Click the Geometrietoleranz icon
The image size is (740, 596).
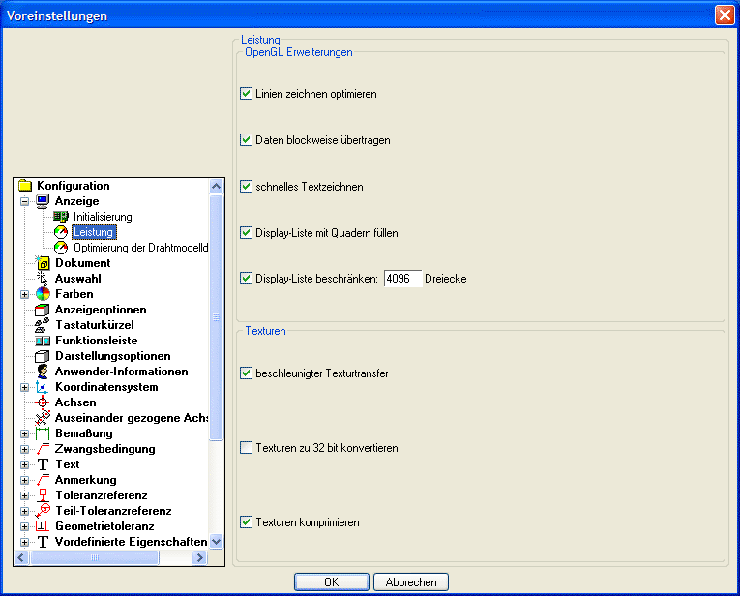point(43,526)
